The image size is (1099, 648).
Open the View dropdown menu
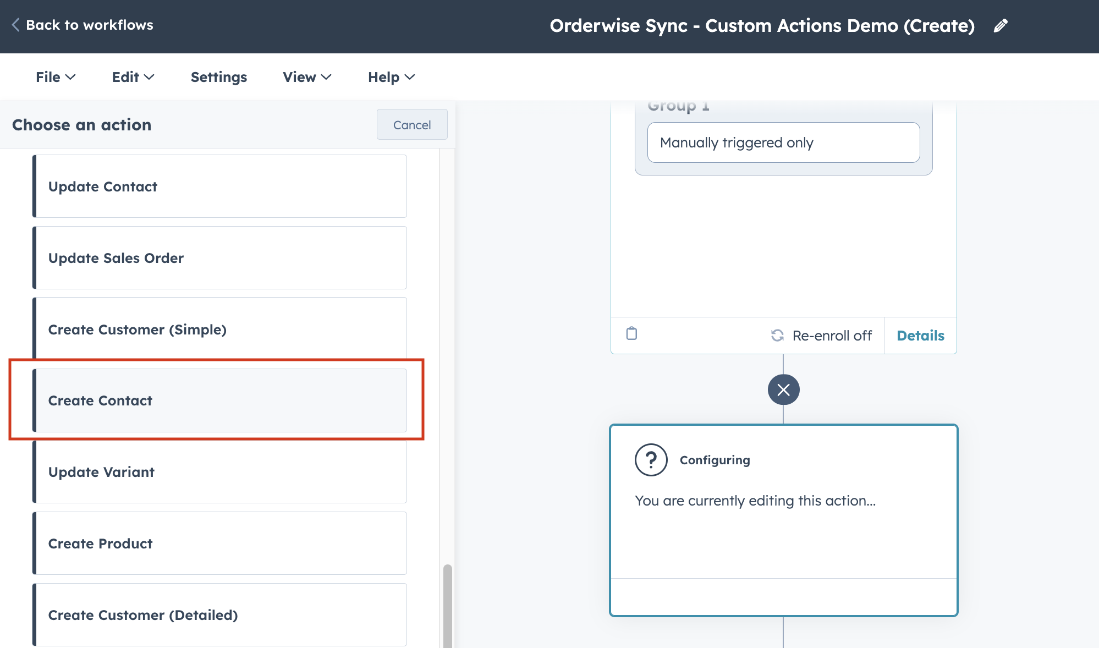click(x=307, y=77)
